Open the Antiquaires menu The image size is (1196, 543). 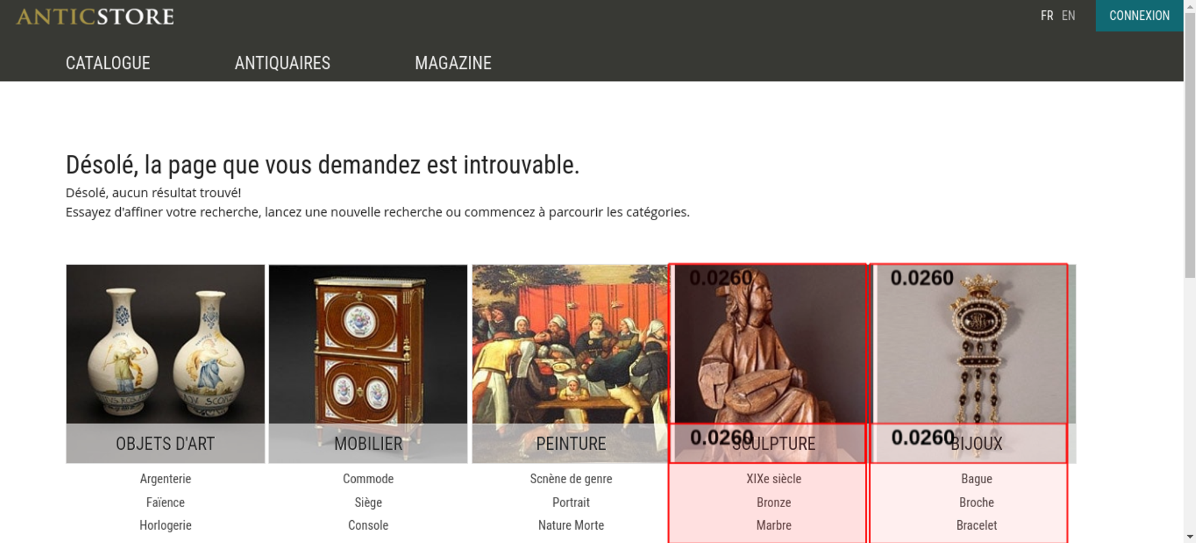282,63
